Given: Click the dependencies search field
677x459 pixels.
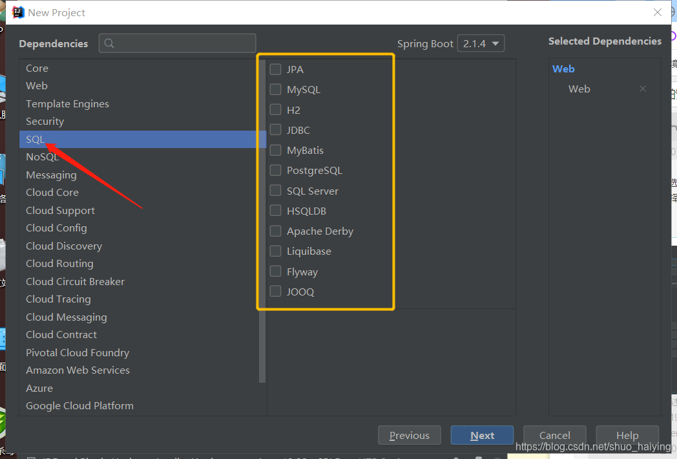Looking at the screenshot, I should point(177,43).
